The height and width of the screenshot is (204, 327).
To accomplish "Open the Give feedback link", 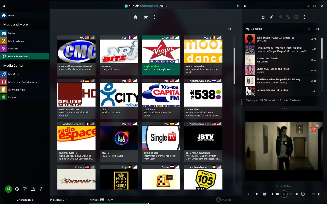I will point(25,200).
